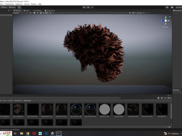Click search by type icon in Project panel

(158, 98)
